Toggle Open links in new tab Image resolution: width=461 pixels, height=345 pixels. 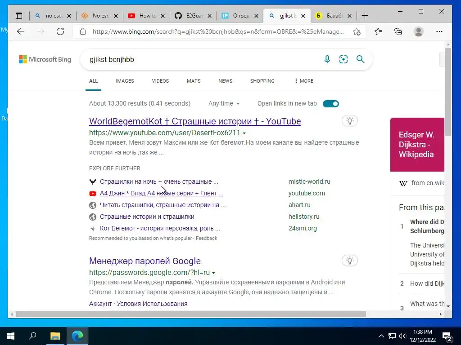(331, 104)
